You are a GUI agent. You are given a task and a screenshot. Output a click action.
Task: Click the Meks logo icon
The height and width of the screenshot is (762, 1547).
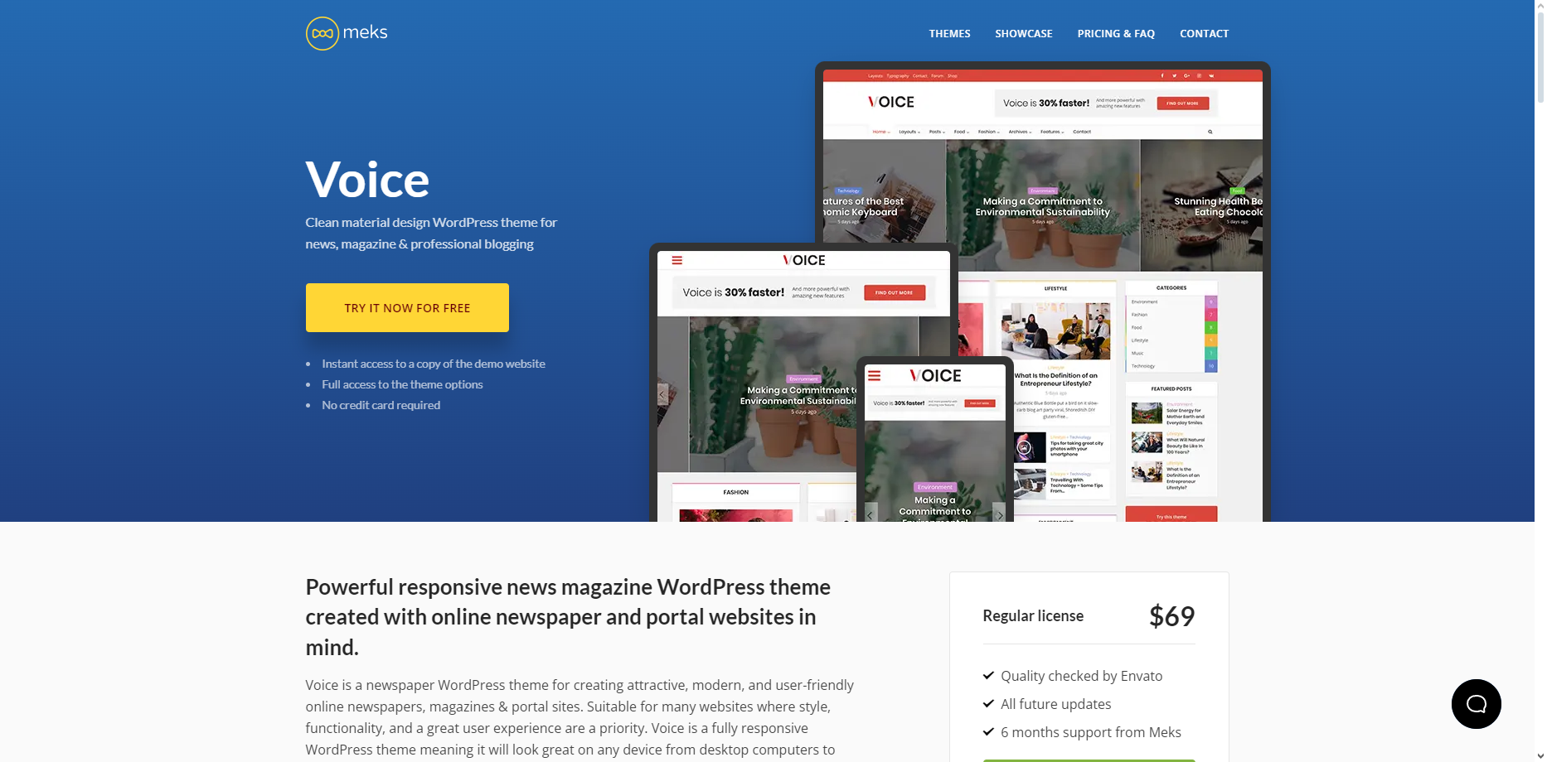coord(322,33)
